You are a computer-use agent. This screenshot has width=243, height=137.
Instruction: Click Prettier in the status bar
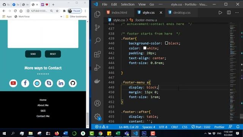click(219, 127)
